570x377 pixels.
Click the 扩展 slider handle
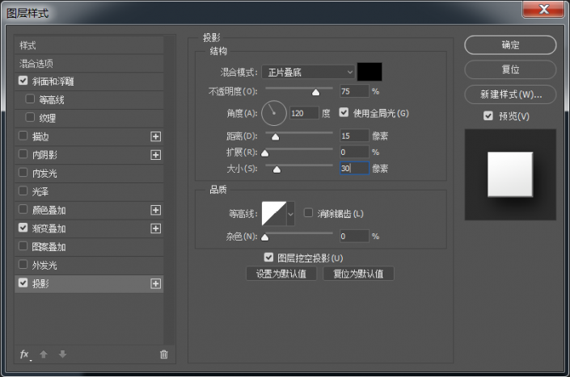[x=265, y=153]
